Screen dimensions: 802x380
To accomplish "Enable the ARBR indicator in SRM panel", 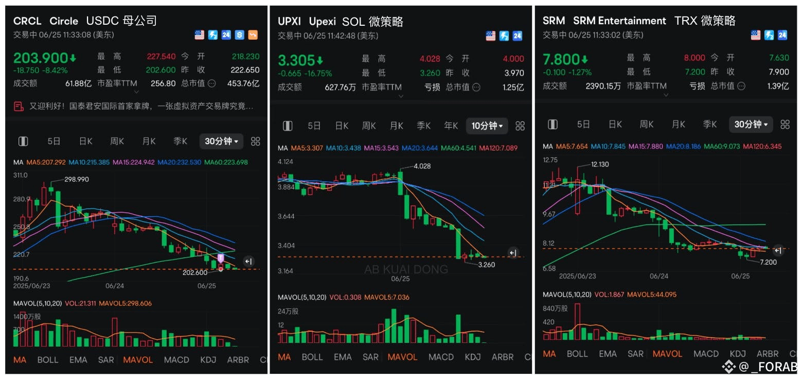I will pyautogui.click(x=768, y=354).
